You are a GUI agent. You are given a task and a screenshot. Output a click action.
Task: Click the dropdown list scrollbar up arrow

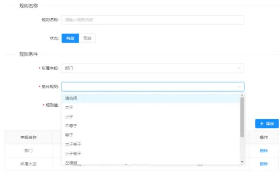click(x=242, y=95)
